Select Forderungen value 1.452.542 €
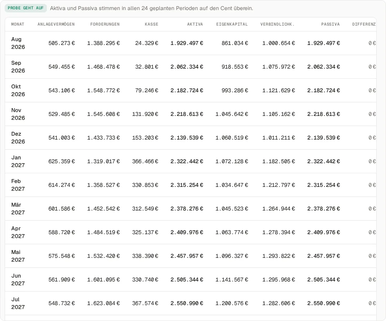This screenshot has width=386, height=321. point(103,209)
